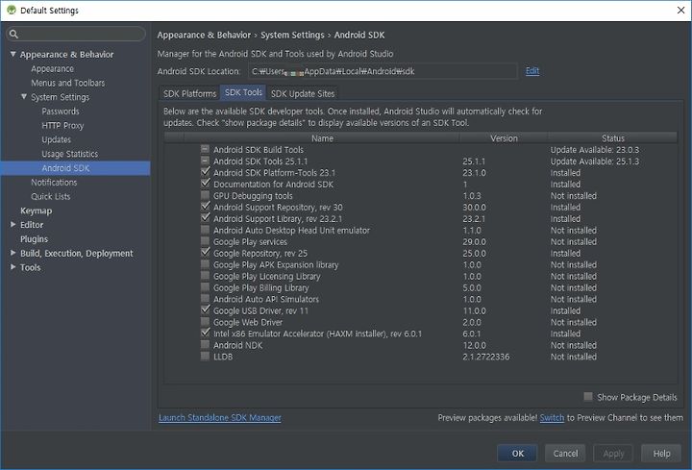
Task: Check Google Web Driver
Action: click(x=205, y=321)
